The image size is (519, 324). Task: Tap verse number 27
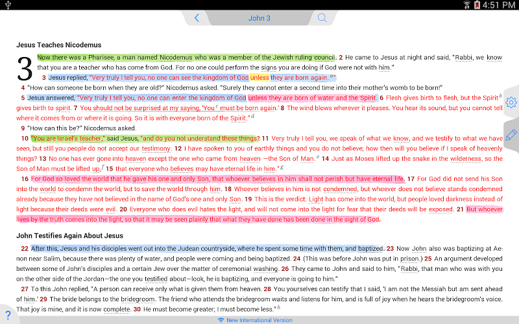(25, 289)
